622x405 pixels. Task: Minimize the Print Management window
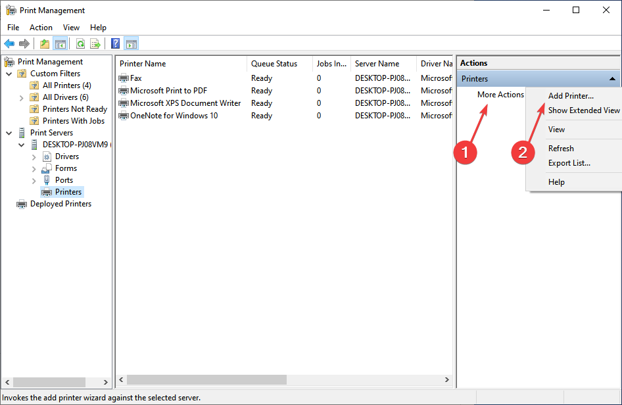tap(546, 11)
